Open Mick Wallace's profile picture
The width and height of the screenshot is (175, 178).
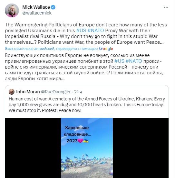click(x=12, y=10)
